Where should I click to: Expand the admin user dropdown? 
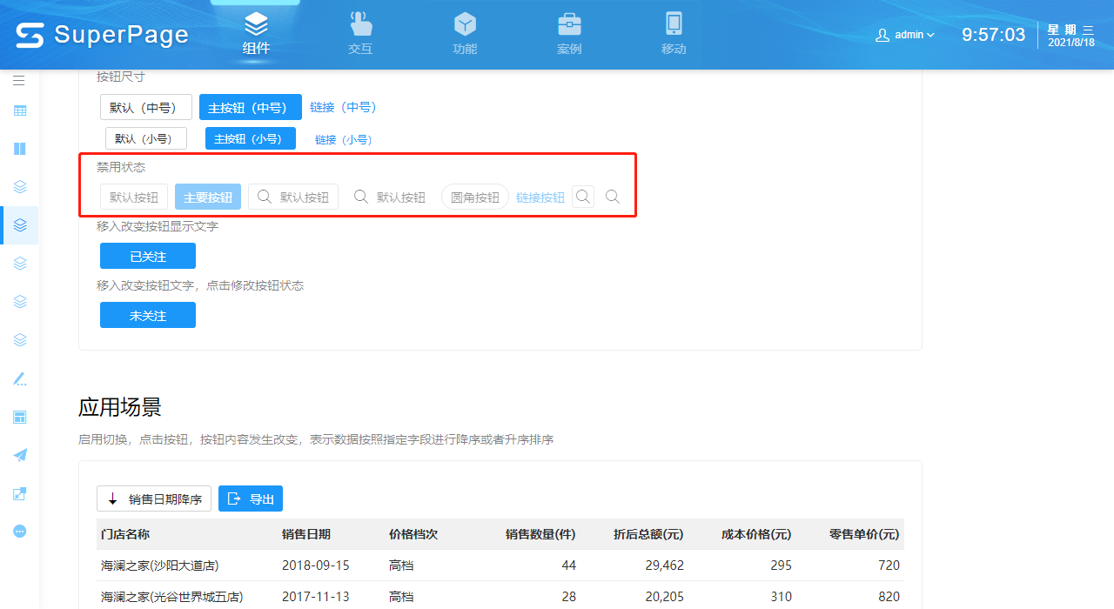(905, 35)
